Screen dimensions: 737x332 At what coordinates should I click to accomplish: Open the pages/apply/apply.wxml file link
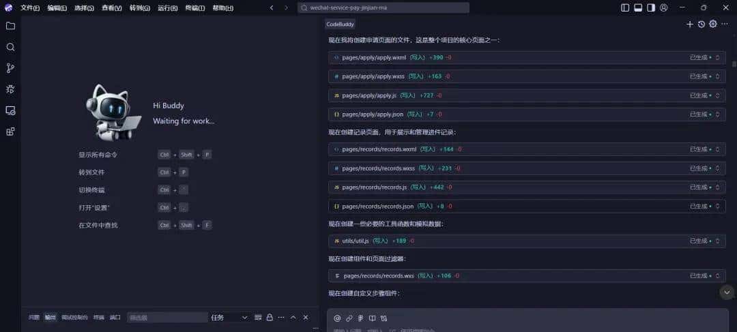click(x=374, y=57)
